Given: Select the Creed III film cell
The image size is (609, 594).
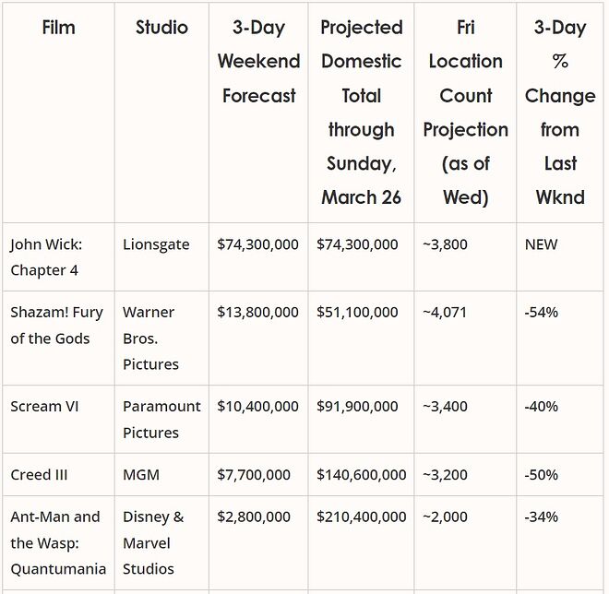Looking at the screenshot, I should click(x=39, y=475).
